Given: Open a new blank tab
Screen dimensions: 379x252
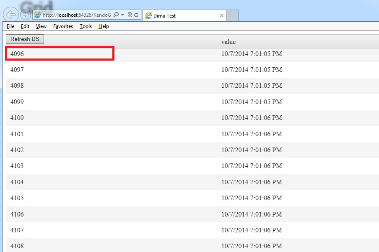Looking at the screenshot, I should tap(232, 15).
